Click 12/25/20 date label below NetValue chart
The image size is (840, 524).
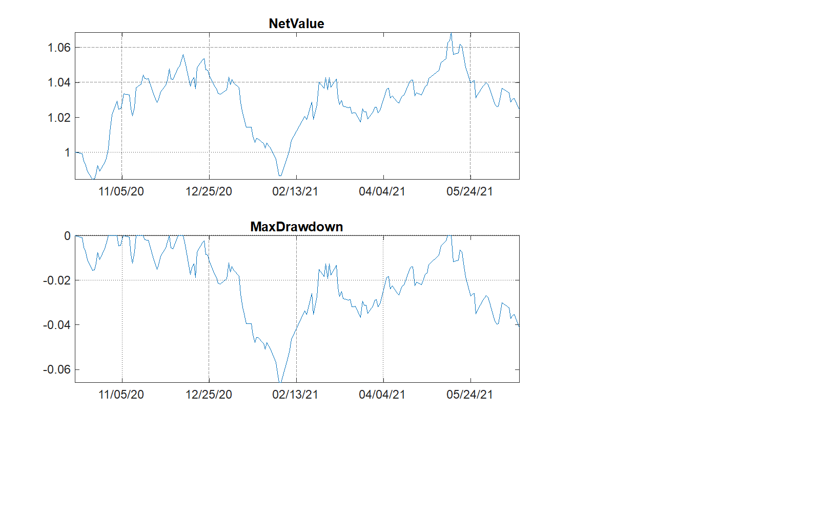tap(209, 191)
